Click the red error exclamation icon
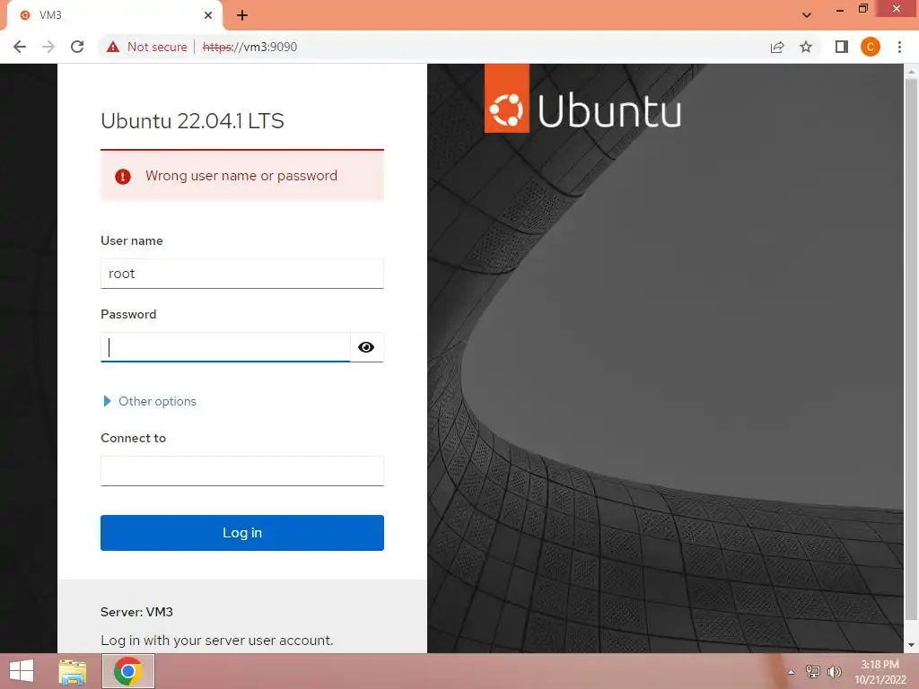 pyautogui.click(x=123, y=177)
